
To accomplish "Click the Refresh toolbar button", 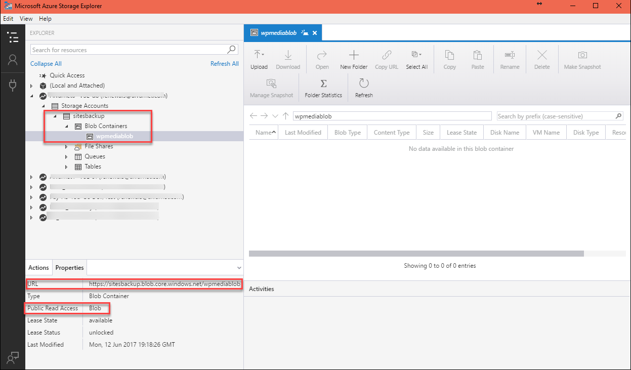I will click(364, 88).
